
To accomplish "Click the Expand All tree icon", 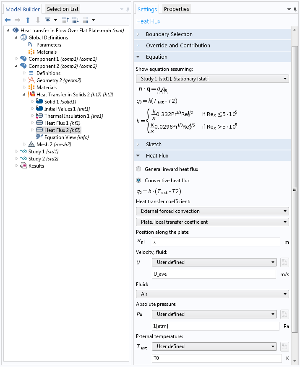I will point(76,20).
